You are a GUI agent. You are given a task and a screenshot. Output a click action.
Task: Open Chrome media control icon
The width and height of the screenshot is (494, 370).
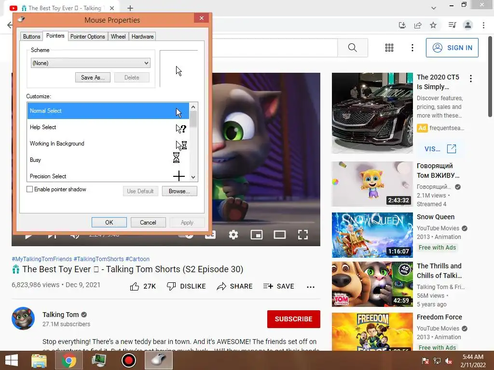click(452, 25)
